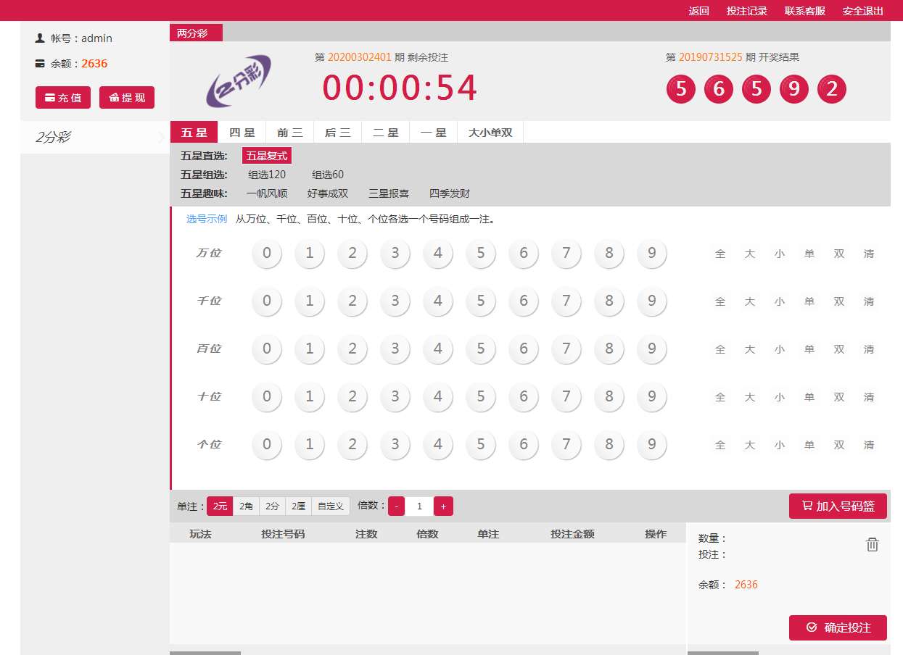Screen dimensions: 903x655
Task: Pick number 1 in the 个位 row
Action: tap(310, 445)
